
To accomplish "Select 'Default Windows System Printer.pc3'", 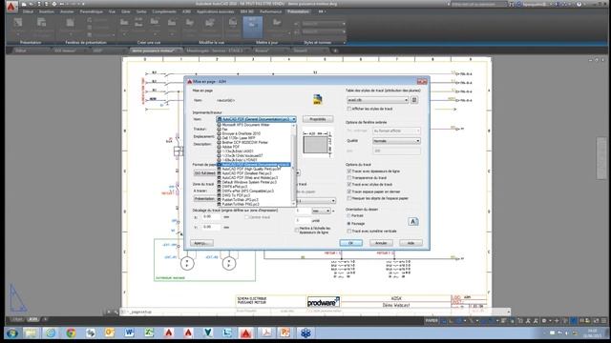I will 249,182.
